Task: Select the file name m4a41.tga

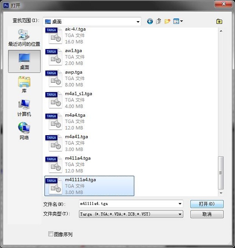Action: coord(76,137)
